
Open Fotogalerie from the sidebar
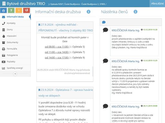pyautogui.click(x=15, y=55)
